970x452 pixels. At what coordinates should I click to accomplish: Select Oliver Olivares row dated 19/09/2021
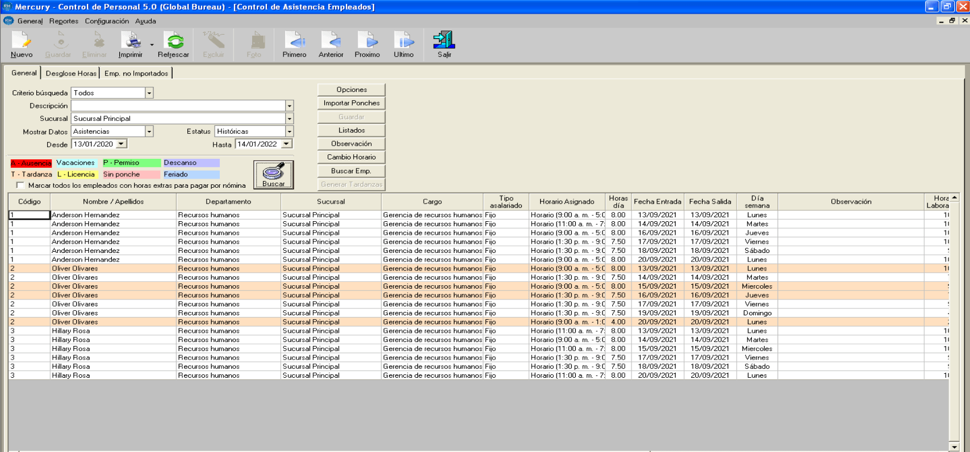pos(479,313)
